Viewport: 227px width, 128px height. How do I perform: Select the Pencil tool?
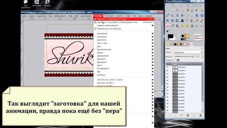tap(197, 21)
